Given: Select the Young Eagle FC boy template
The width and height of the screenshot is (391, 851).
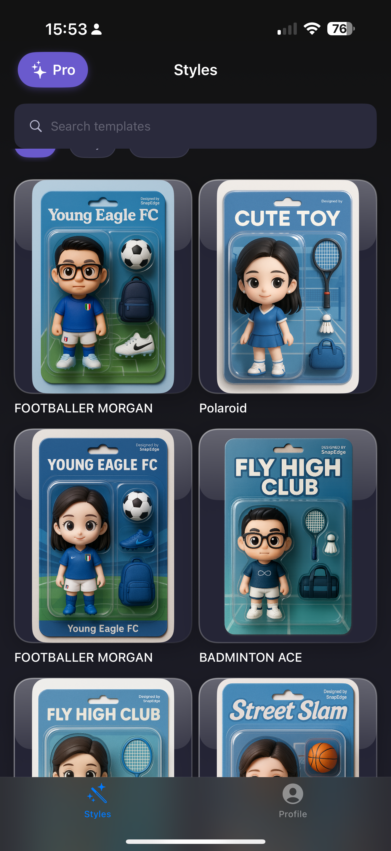Looking at the screenshot, I should click(103, 286).
